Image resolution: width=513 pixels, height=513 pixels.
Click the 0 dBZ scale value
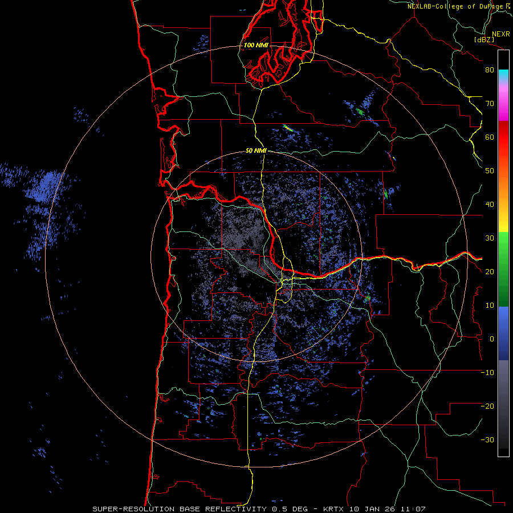491,339
